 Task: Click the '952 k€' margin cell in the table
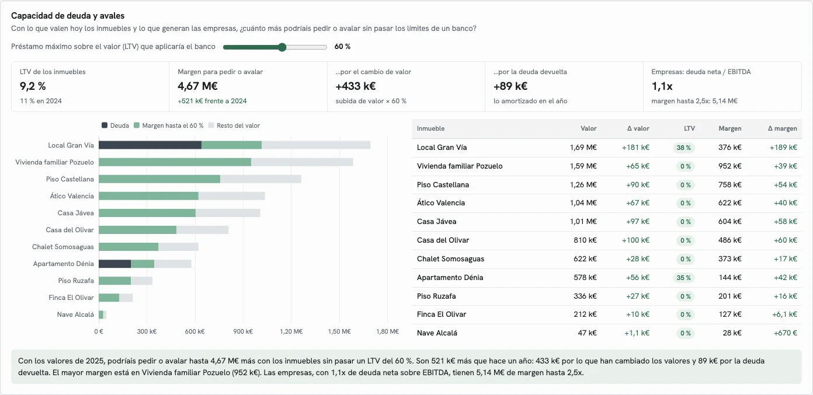730,166
